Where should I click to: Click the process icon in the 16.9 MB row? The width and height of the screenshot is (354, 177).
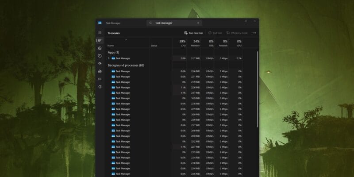113,98
